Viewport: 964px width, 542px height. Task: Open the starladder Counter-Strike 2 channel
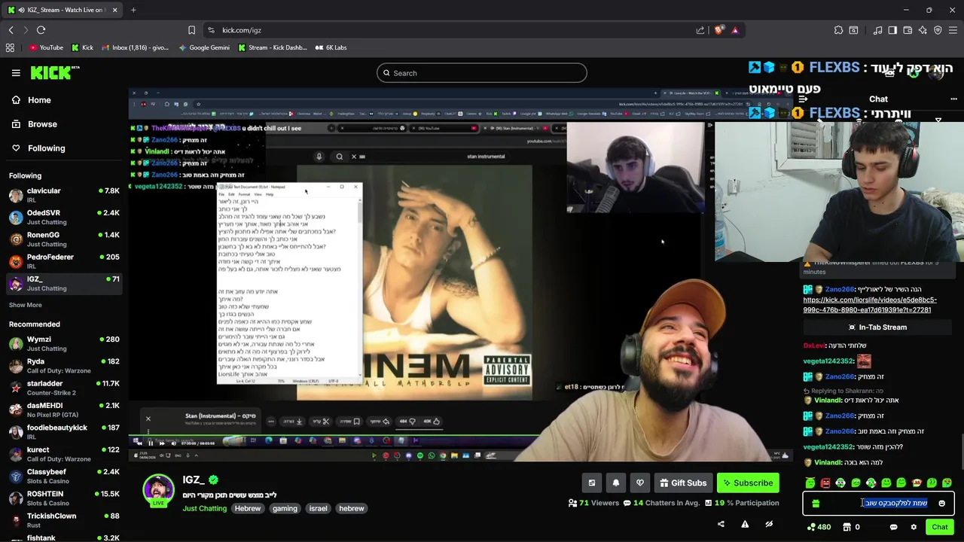coord(64,388)
